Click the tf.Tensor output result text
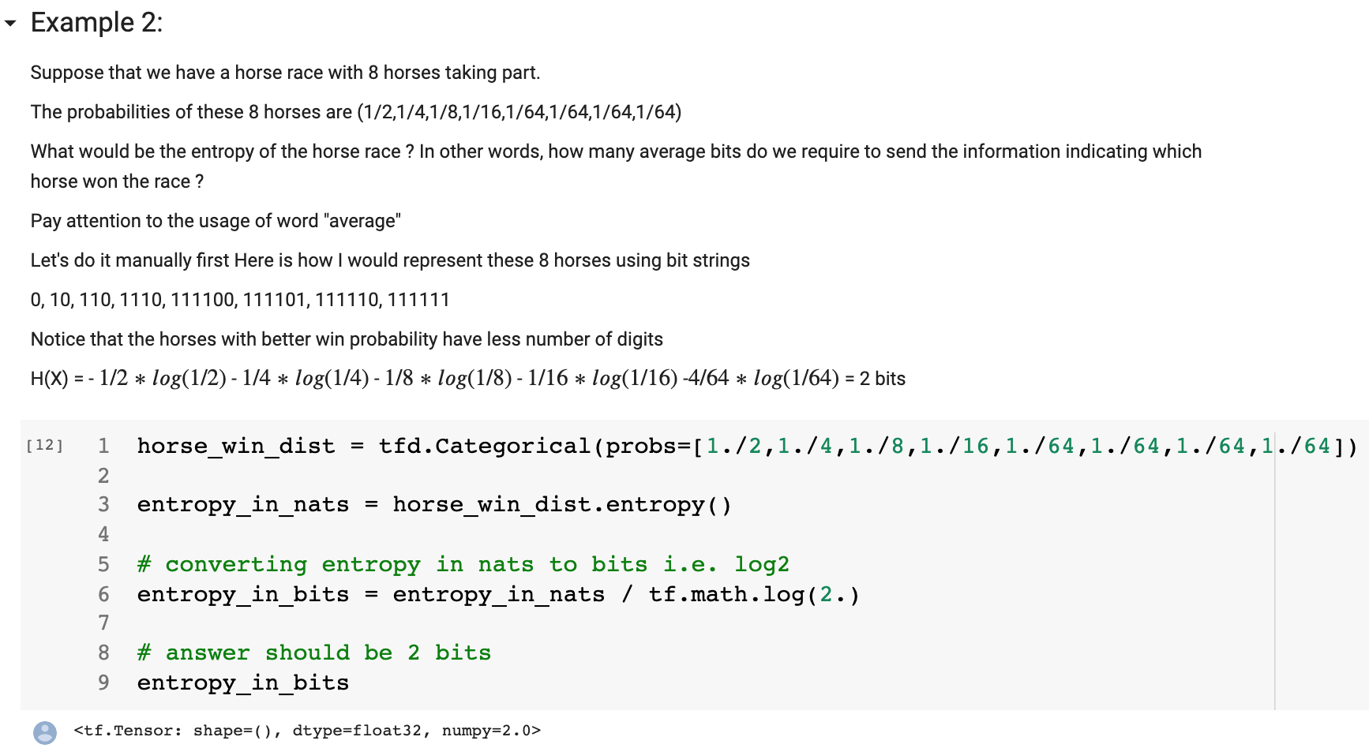The height and width of the screenshot is (748, 1369). point(307,731)
